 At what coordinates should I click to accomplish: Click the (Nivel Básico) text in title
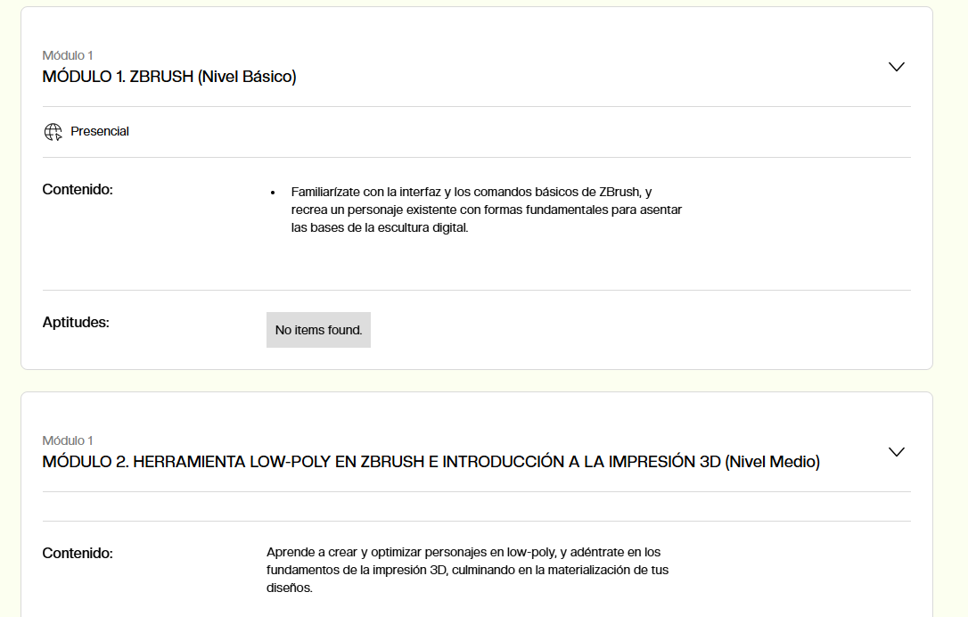247,77
